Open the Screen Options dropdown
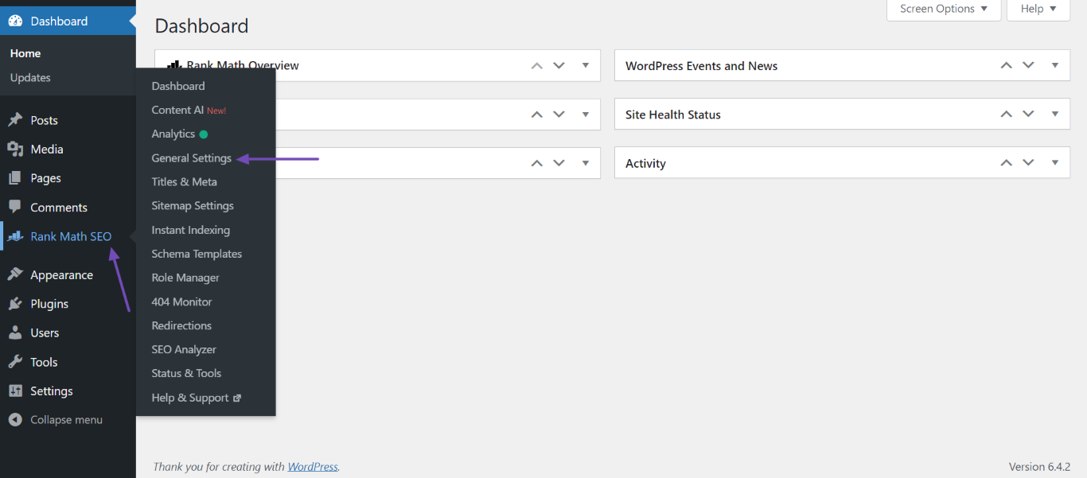The image size is (1087, 478). click(x=944, y=10)
